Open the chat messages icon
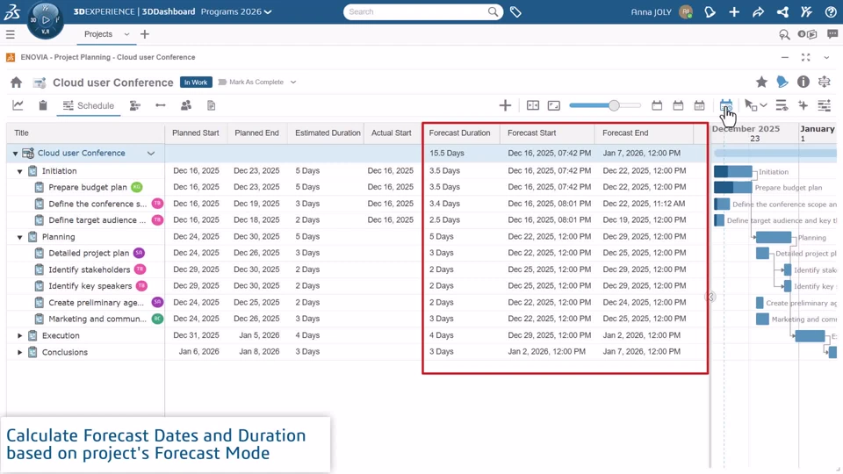This screenshot has width=843, height=474. click(832, 34)
